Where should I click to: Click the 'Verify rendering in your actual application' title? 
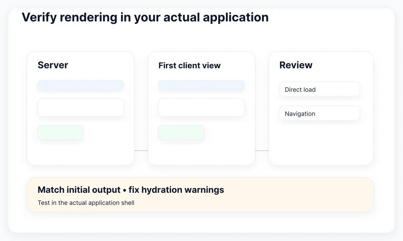point(145,17)
